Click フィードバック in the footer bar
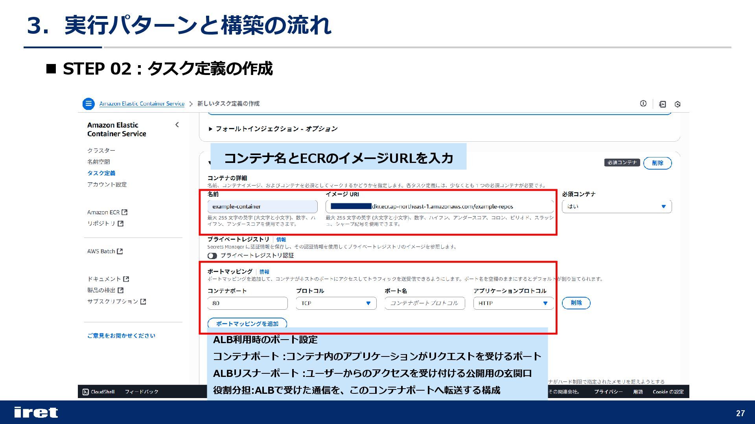Viewport: 755px width, 424px height. pyautogui.click(x=142, y=392)
